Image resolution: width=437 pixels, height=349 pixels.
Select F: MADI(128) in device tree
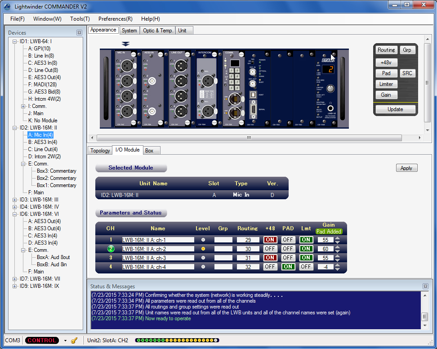click(x=42, y=85)
